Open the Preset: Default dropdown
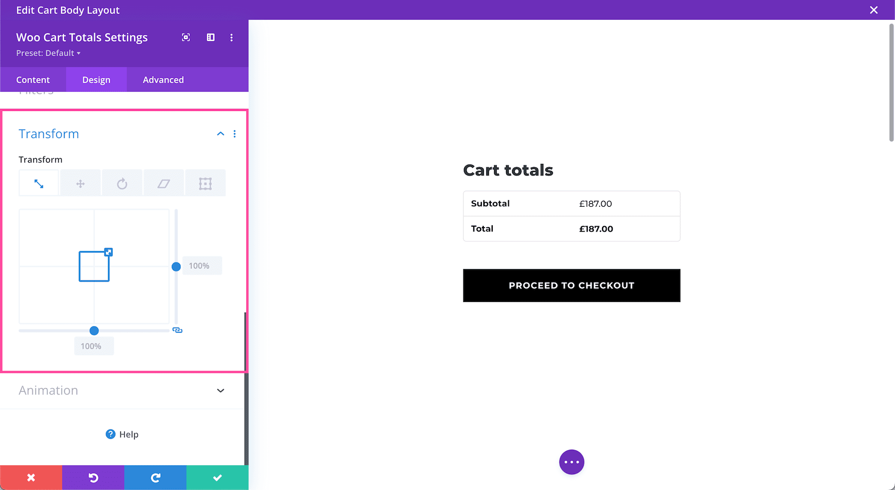 48,53
